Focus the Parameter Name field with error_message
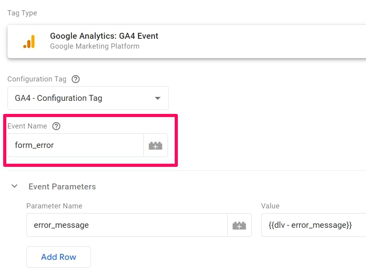Image resolution: width=366 pixels, height=278 pixels. 126,225
